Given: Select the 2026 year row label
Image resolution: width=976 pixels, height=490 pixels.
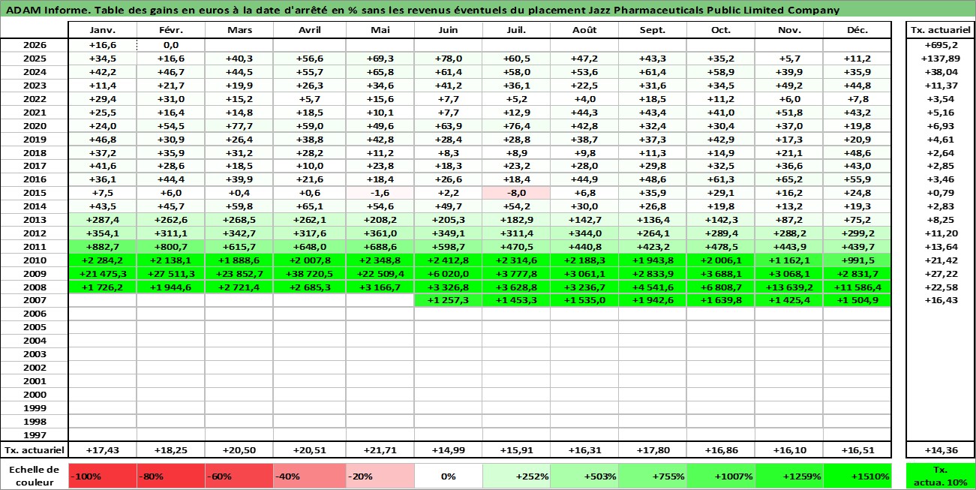Looking at the screenshot, I should point(34,44).
